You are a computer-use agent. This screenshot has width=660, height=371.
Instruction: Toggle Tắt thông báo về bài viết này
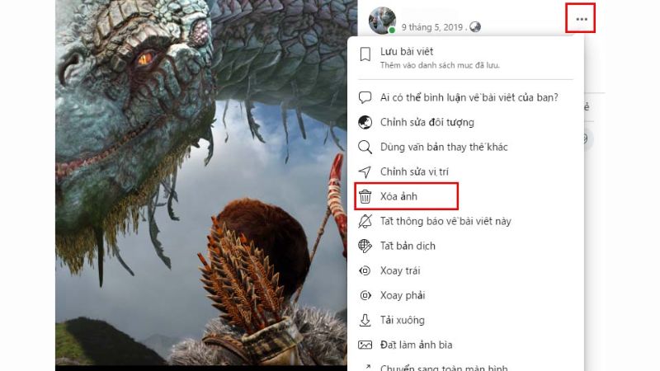pos(465,221)
